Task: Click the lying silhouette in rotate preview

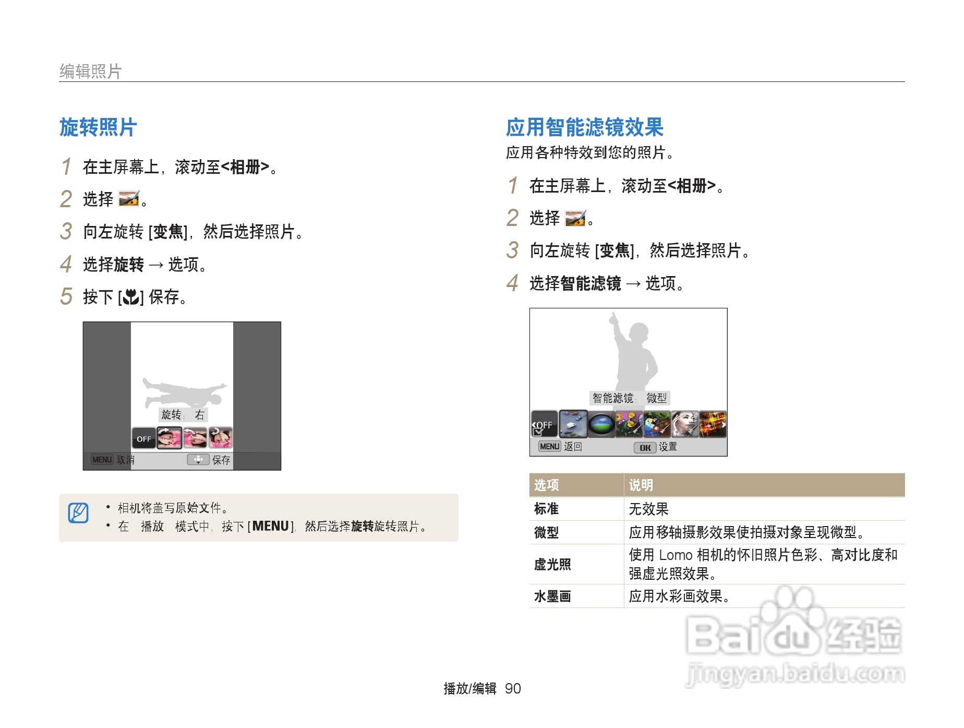Action: point(184,393)
